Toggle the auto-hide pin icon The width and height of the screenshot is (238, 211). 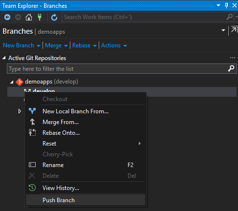click(226, 5)
